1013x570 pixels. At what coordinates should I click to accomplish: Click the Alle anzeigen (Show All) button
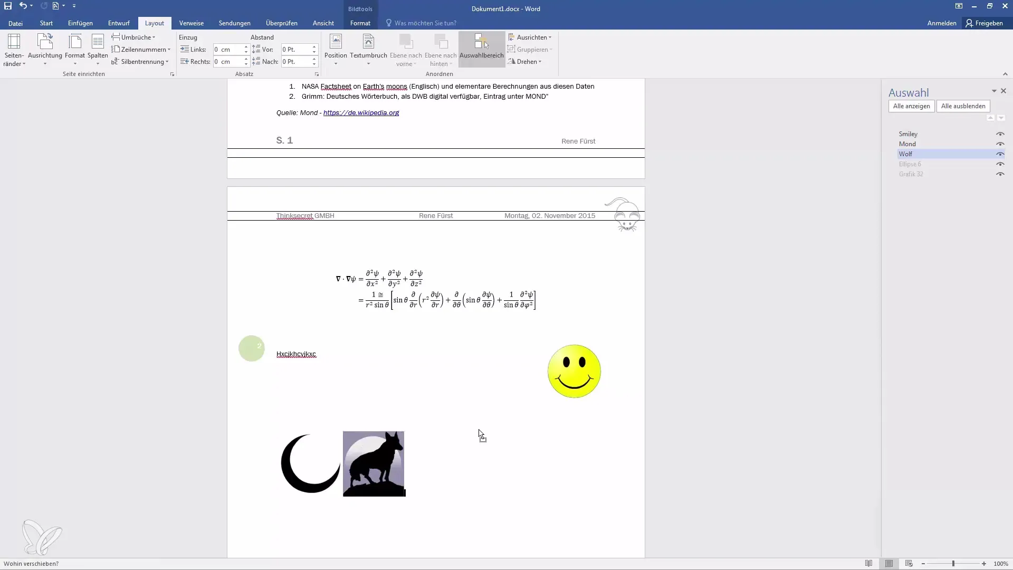point(911,106)
